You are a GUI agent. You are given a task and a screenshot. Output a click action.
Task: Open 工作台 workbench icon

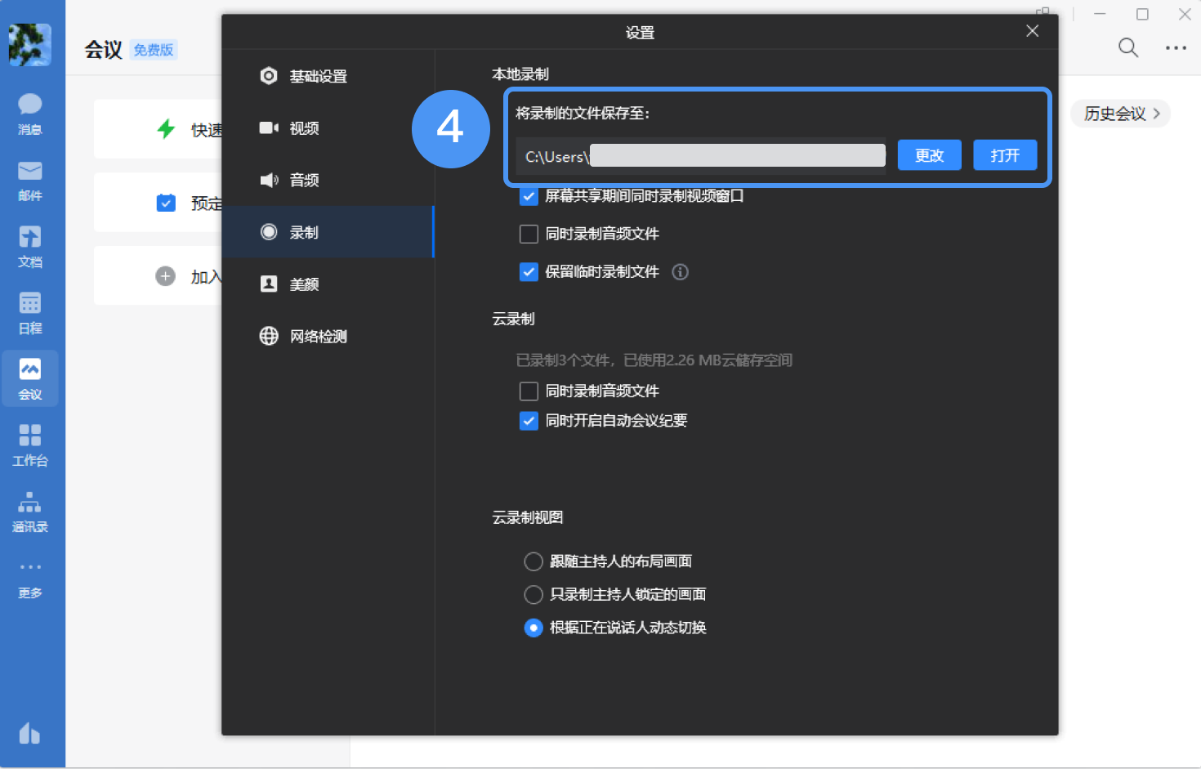click(30, 444)
